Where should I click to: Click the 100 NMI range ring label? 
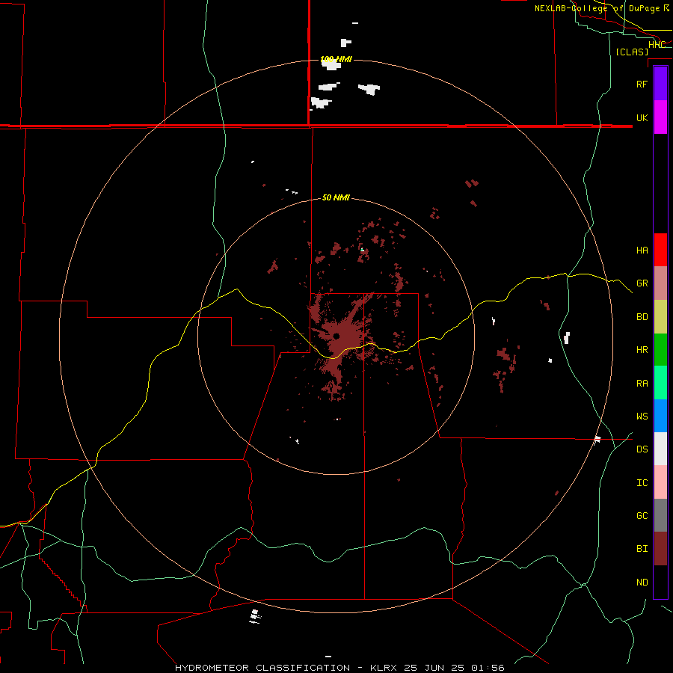(336, 59)
